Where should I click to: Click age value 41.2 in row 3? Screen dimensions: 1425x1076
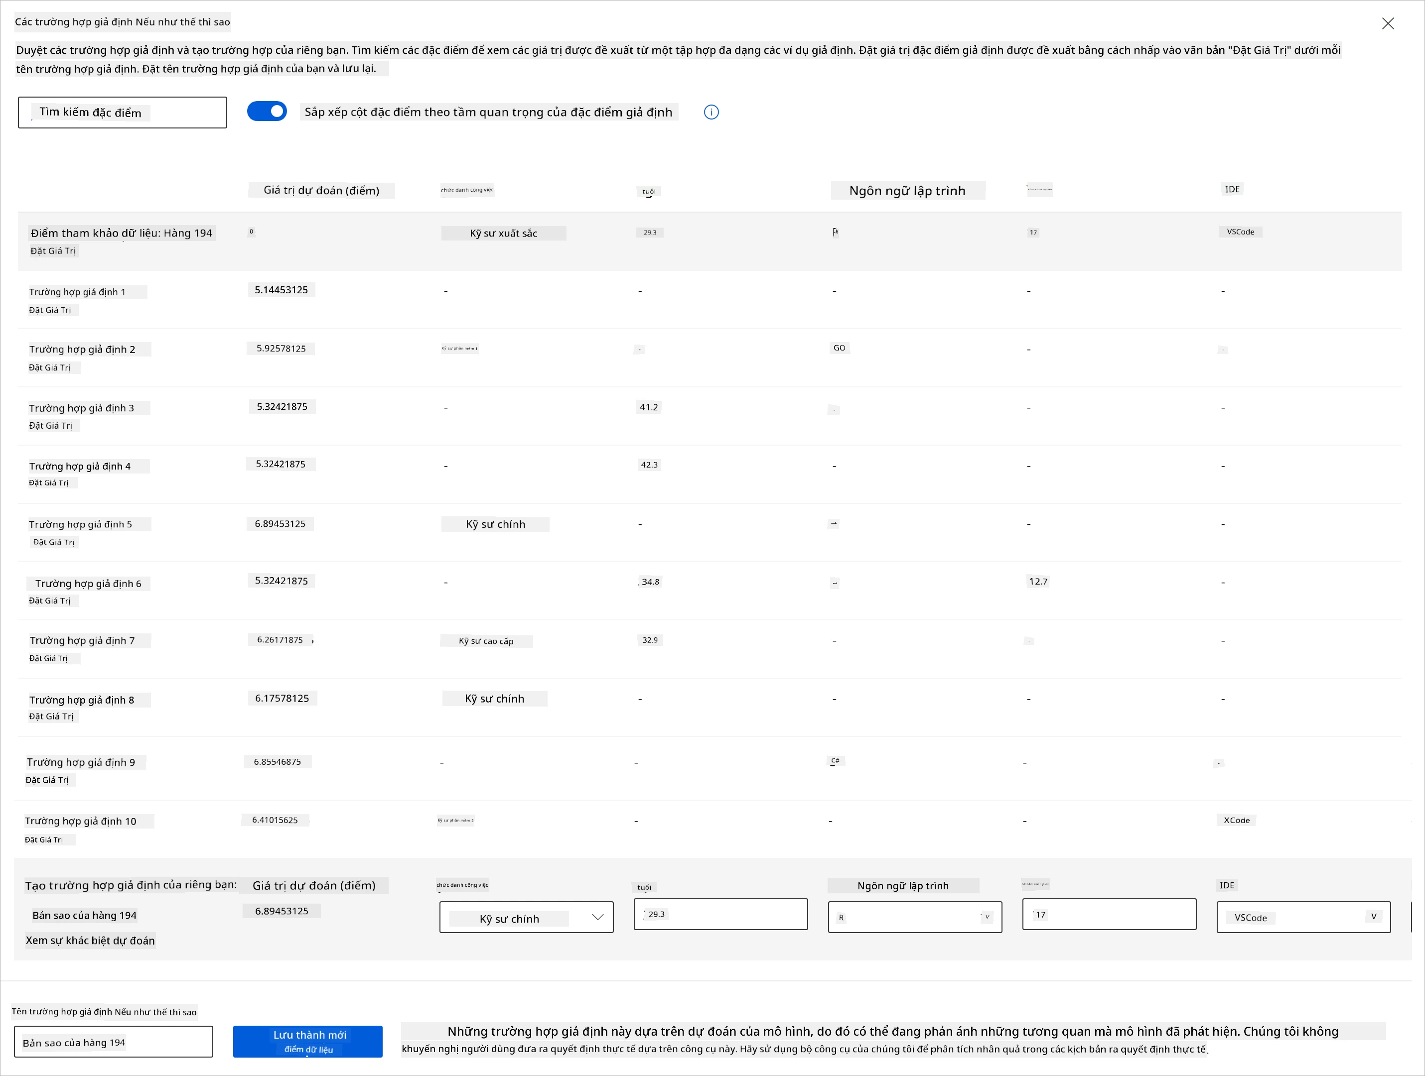[x=649, y=407]
